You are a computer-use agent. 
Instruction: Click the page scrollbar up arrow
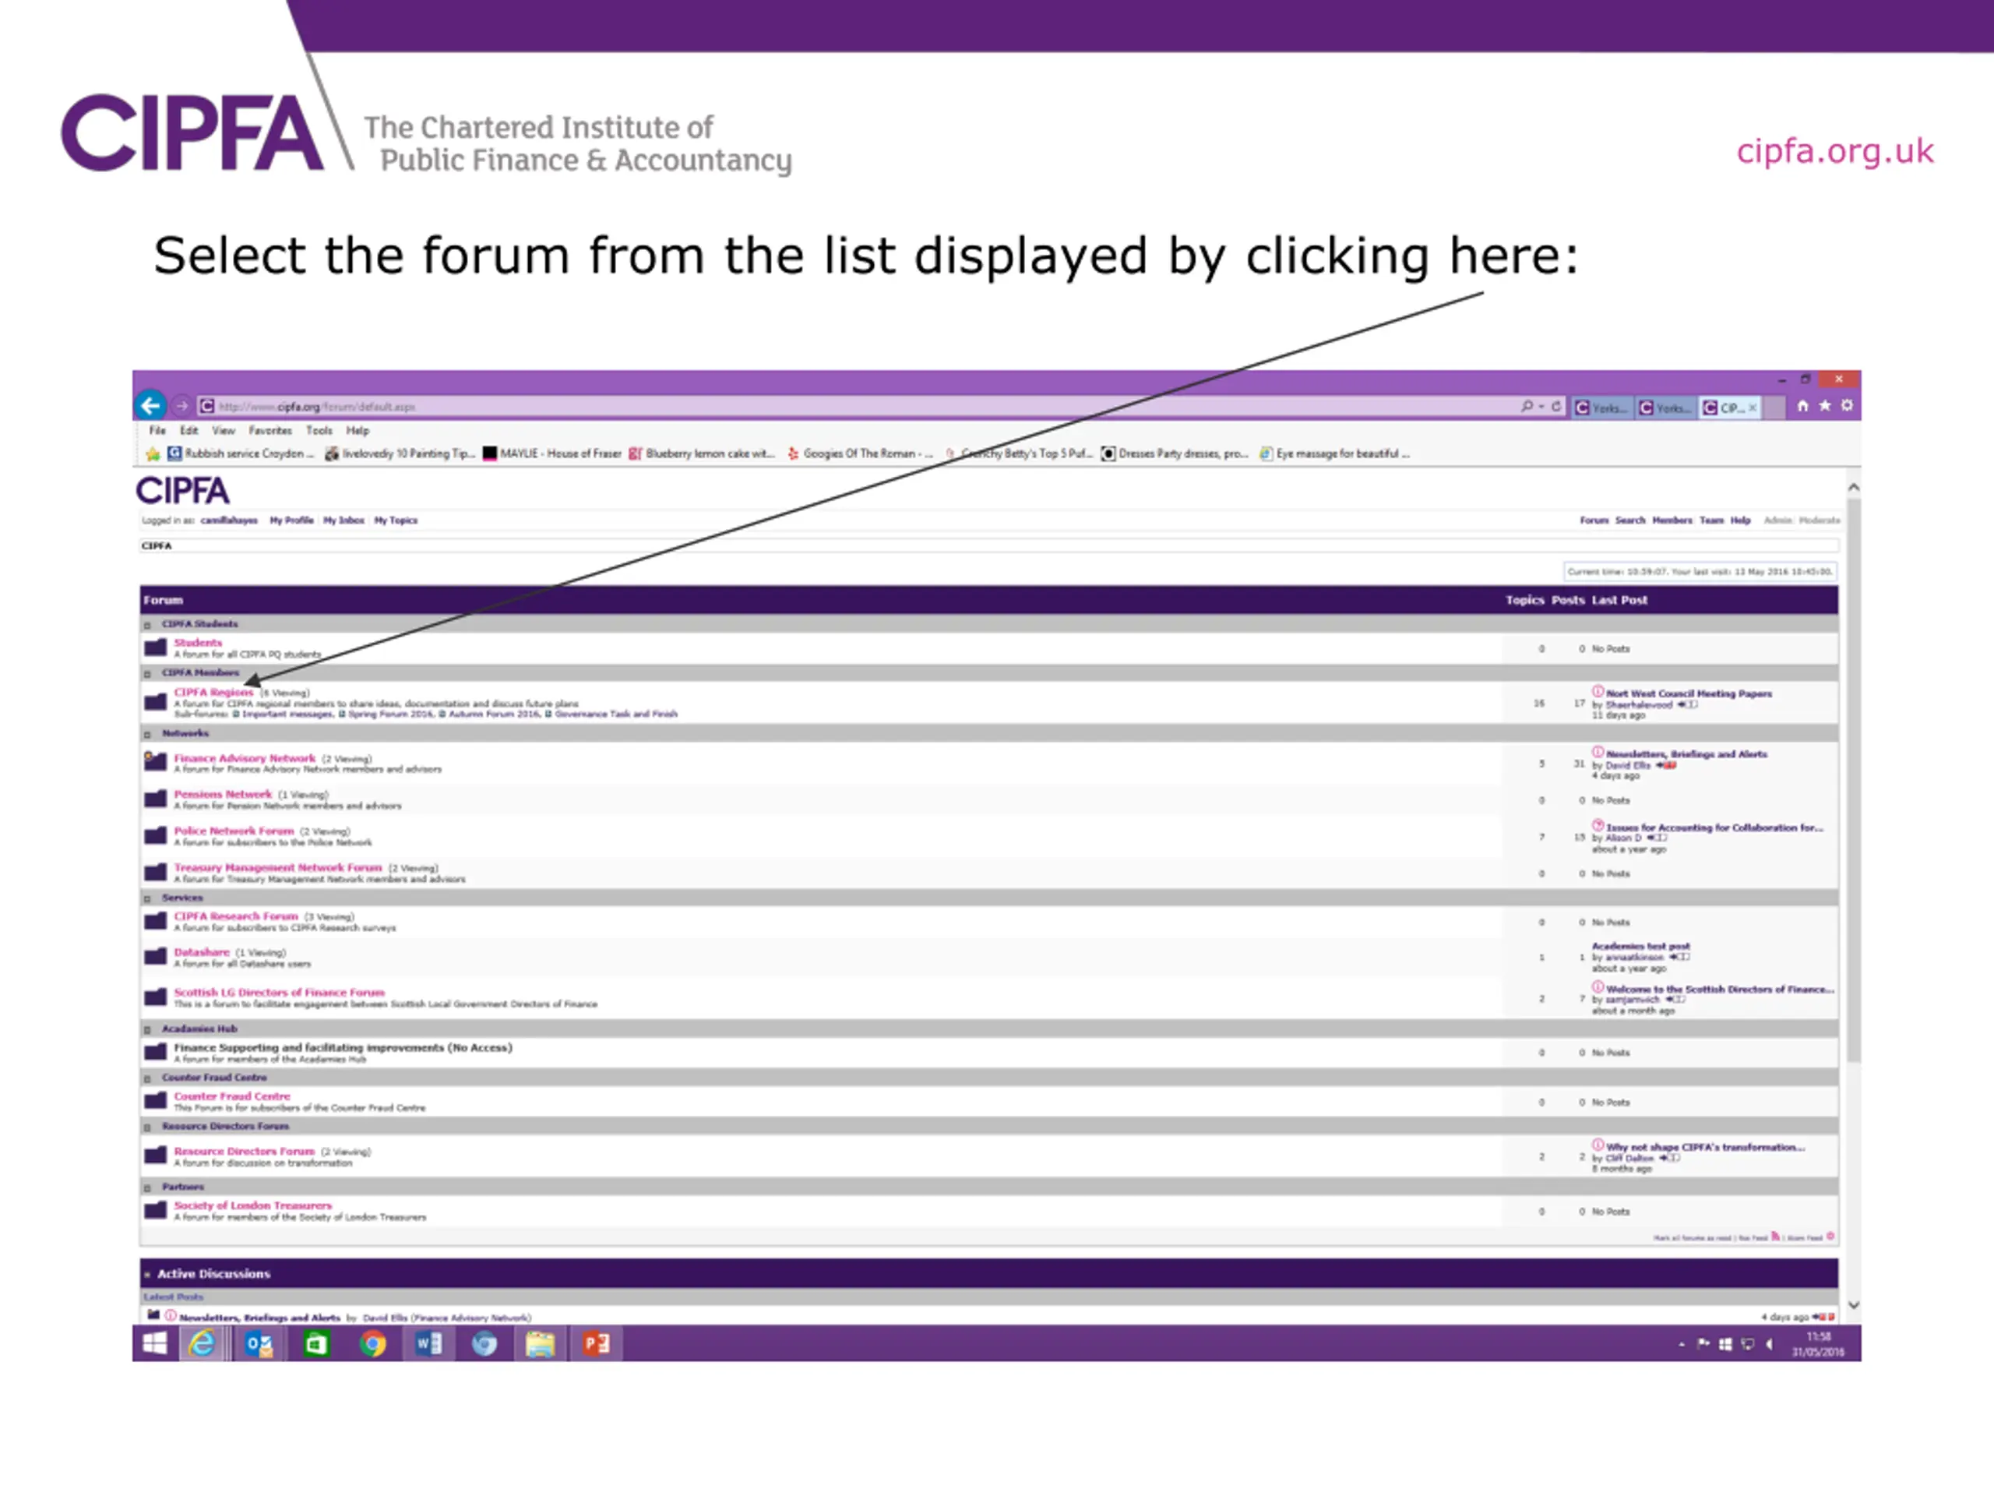click(1853, 487)
